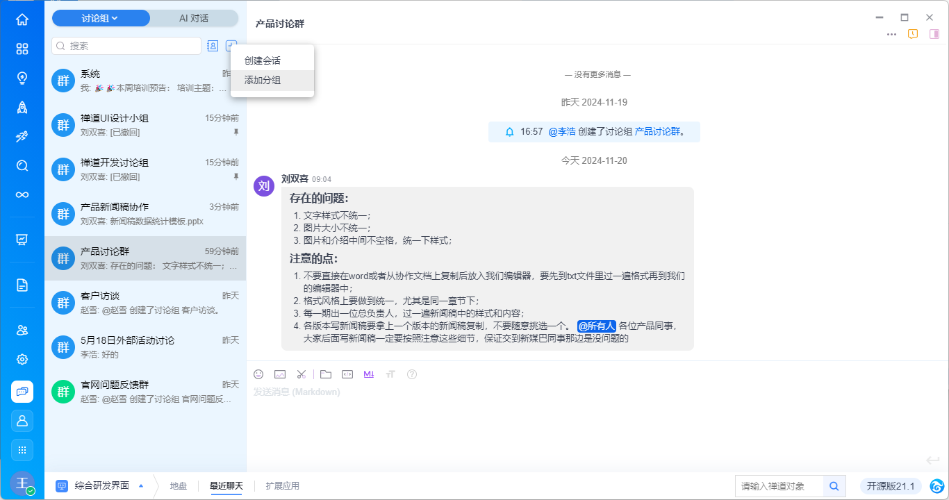Image resolution: width=949 pixels, height=500 pixels.
Task: Expand the 讨论组 dropdown
Action: point(101,18)
